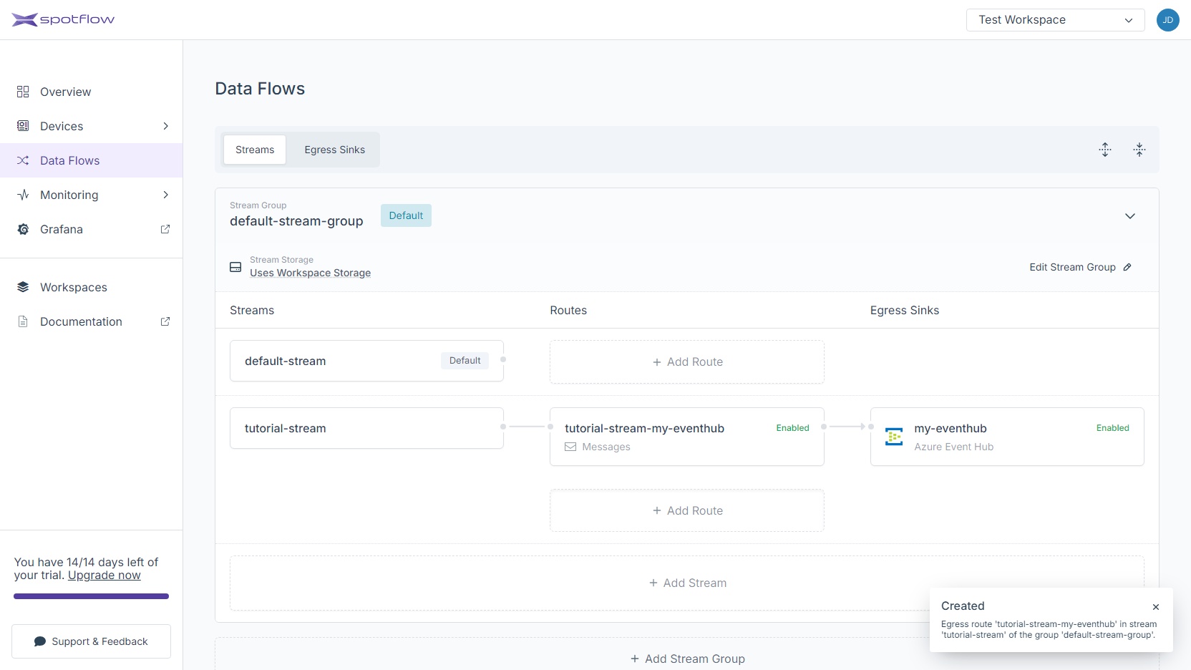Screen dimensions: 1191x670
Task: Click the Data Flows page heading
Action: (260, 89)
